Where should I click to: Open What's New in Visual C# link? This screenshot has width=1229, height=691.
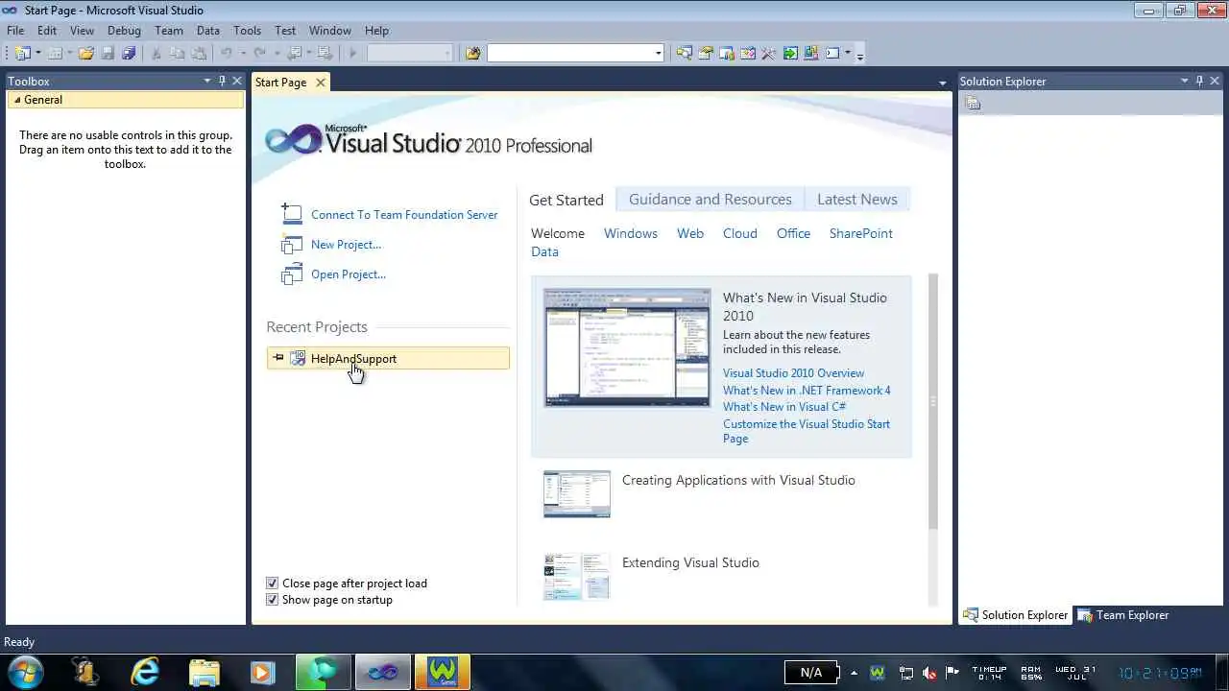(784, 407)
